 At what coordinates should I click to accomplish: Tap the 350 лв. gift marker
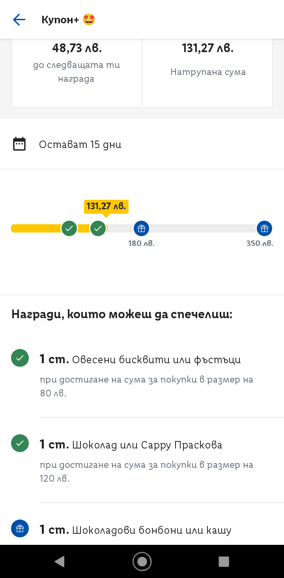[x=264, y=228]
